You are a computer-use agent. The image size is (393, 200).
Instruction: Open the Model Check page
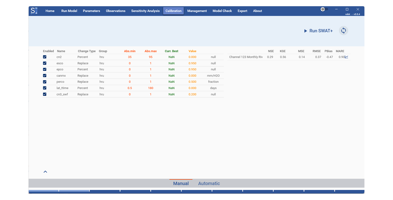222,11
